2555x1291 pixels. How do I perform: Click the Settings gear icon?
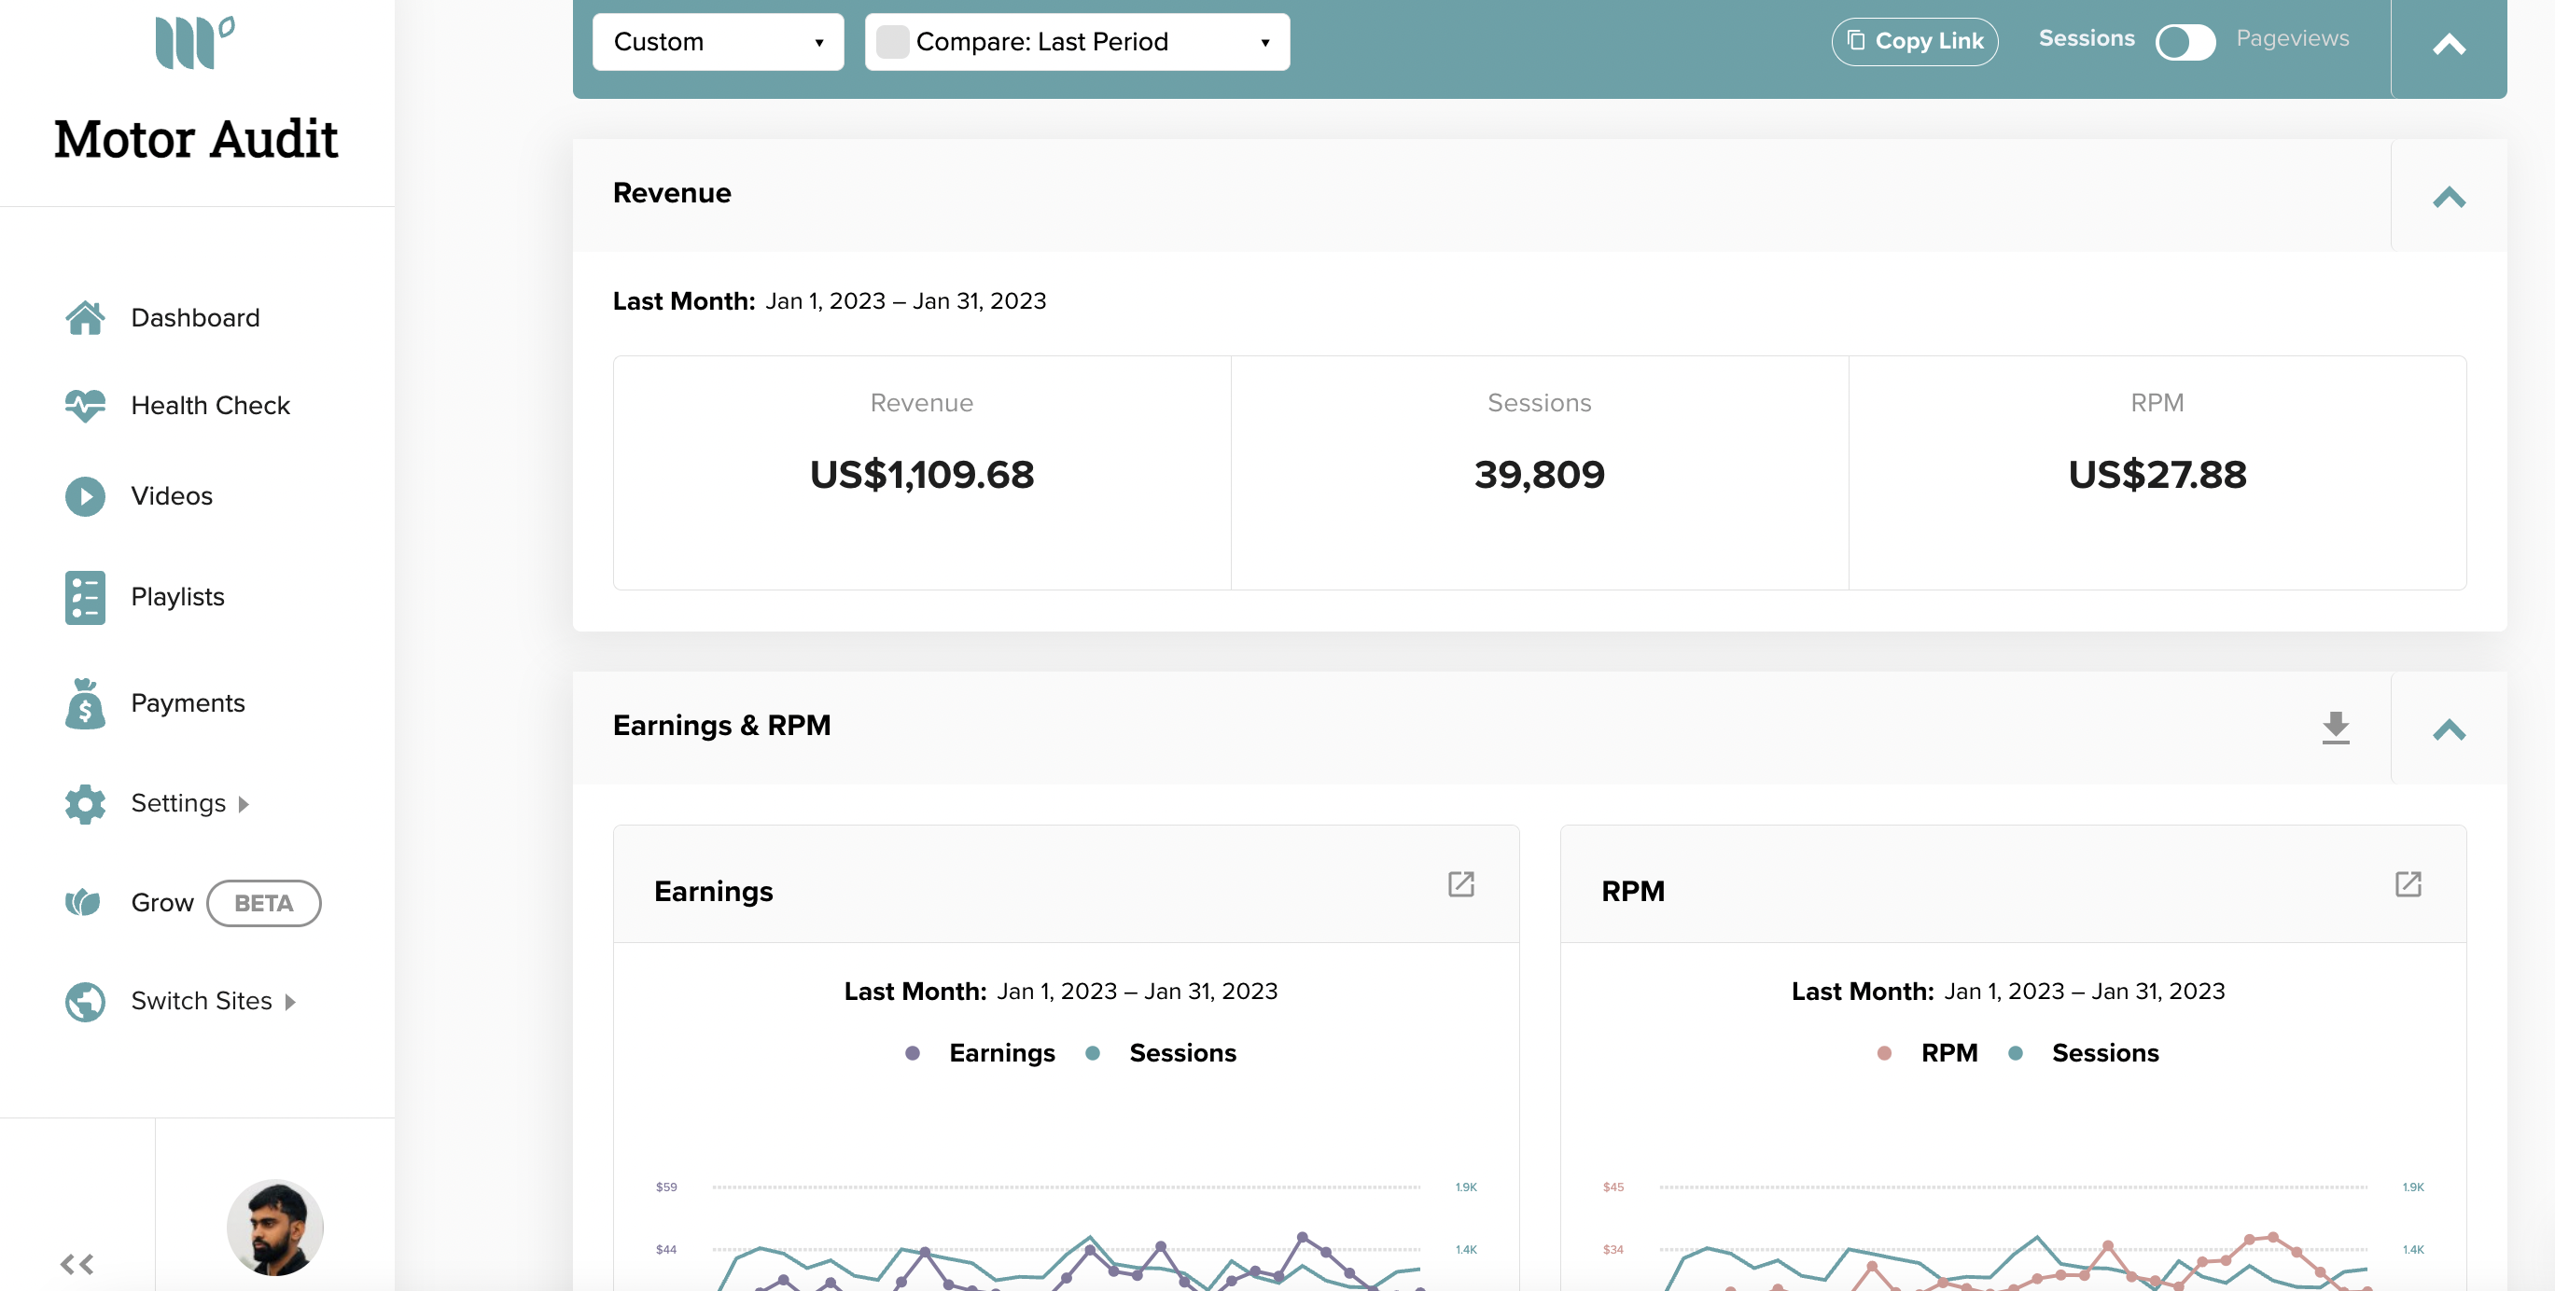pos(85,803)
